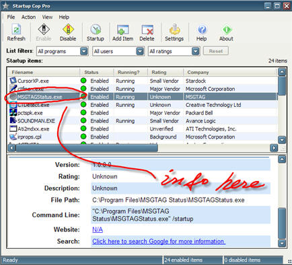This screenshot has width=292, height=265.
Task: Open the File menu
Action: tap(11, 17)
